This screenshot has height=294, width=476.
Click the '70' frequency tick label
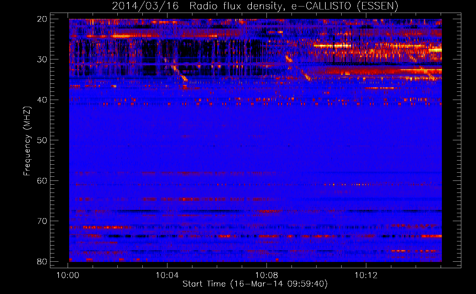click(x=42, y=221)
